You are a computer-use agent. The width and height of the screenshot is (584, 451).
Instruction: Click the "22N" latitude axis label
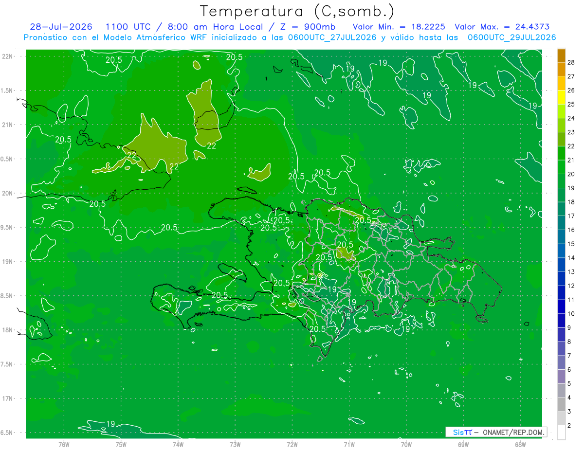click(x=7, y=56)
